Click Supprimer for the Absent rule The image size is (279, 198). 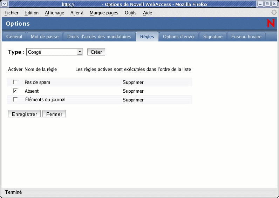coord(133,91)
